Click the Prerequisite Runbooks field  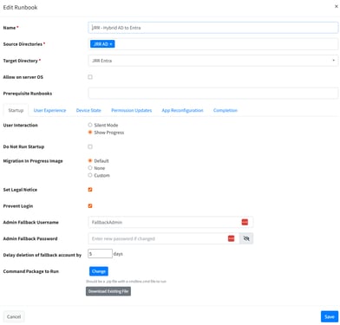[x=213, y=94]
